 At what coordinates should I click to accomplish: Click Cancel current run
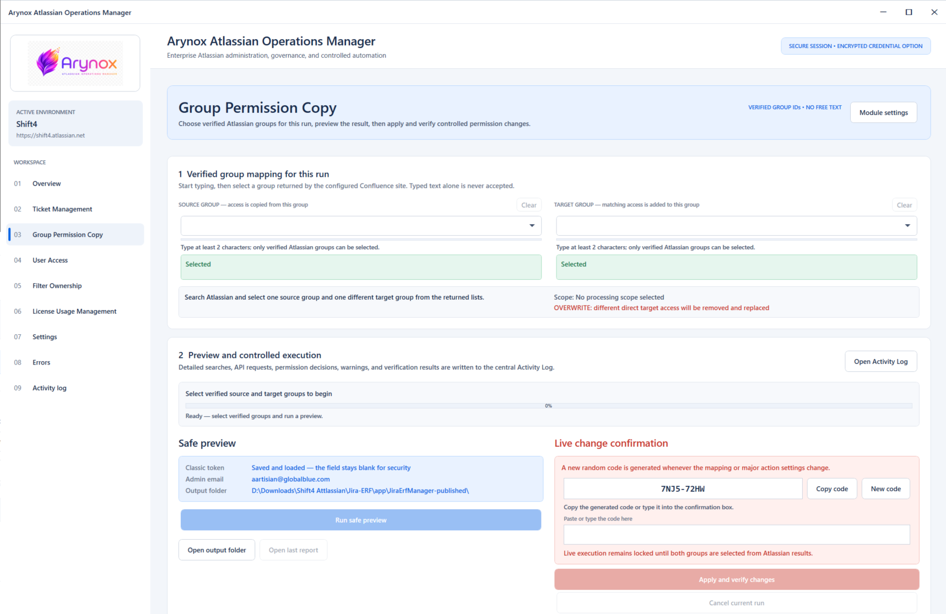coord(737,603)
